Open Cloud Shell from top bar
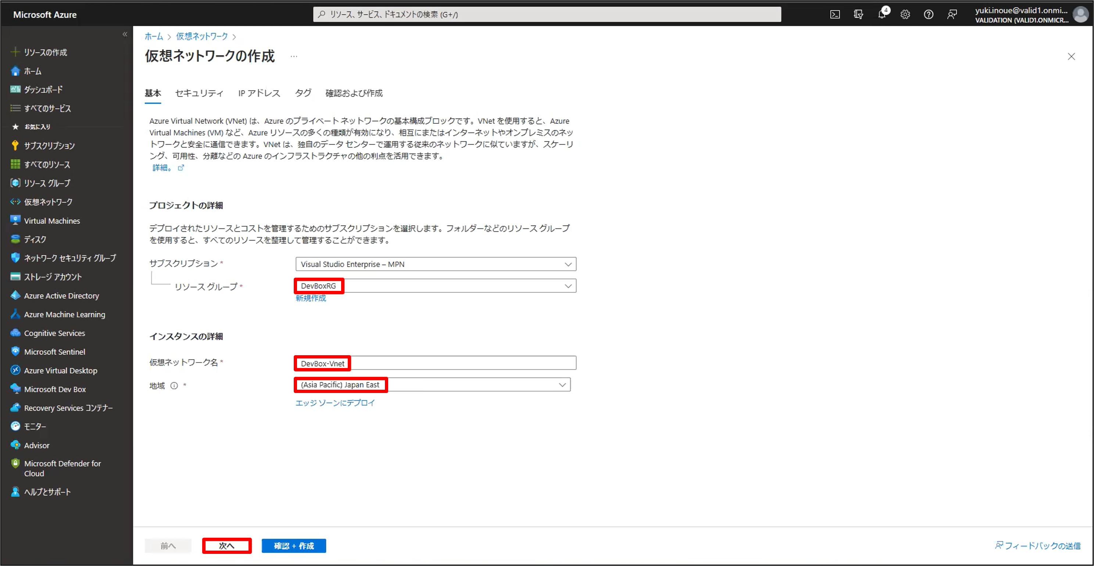1094x566 pixels. pos(834,14)
